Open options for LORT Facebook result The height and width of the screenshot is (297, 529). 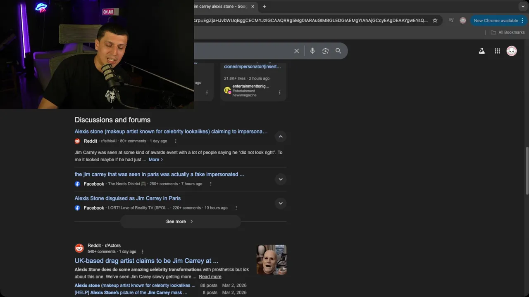click(x=236, y=208)
